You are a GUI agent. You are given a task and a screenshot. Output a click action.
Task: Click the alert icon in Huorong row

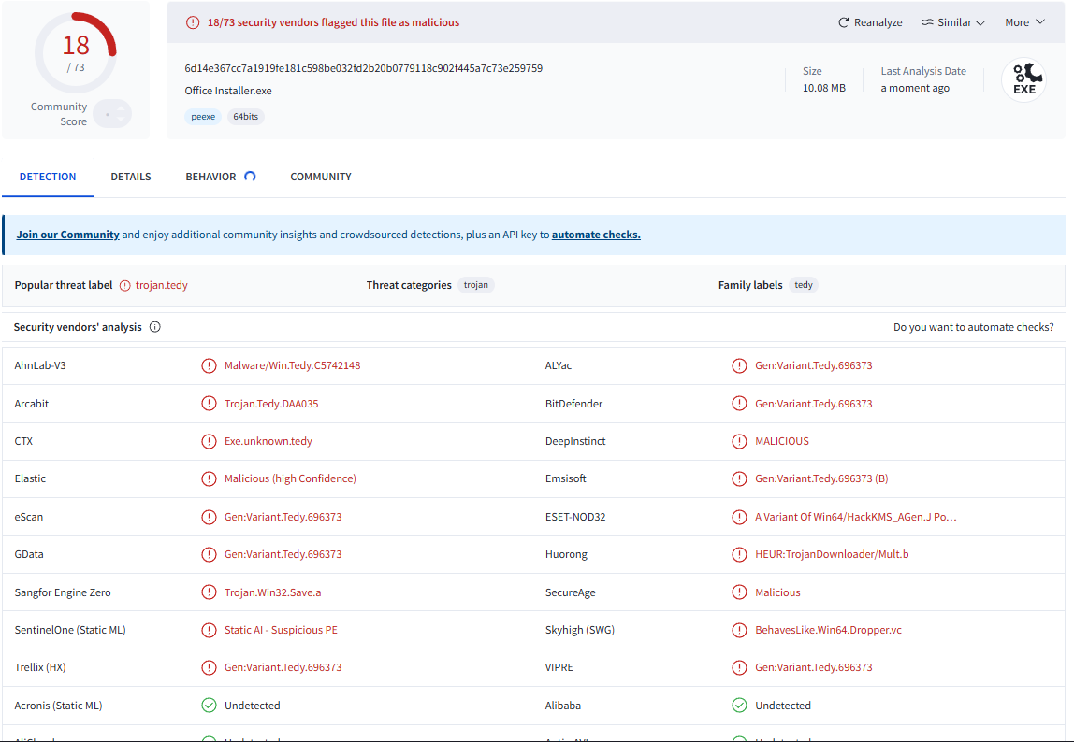739,554
